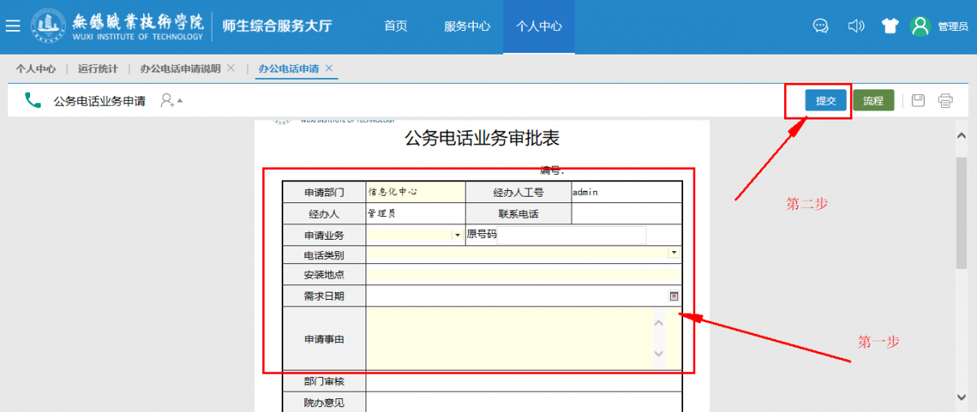Click the page scrollbar down arrow
This screenshot has width=977, height=412.
[x=962, y=397]
